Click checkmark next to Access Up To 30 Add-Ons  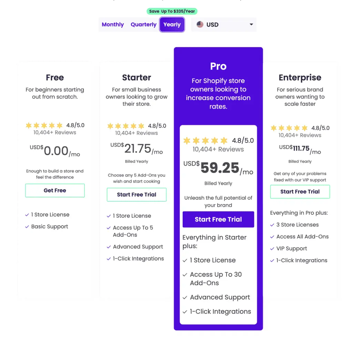click(185, 275)
